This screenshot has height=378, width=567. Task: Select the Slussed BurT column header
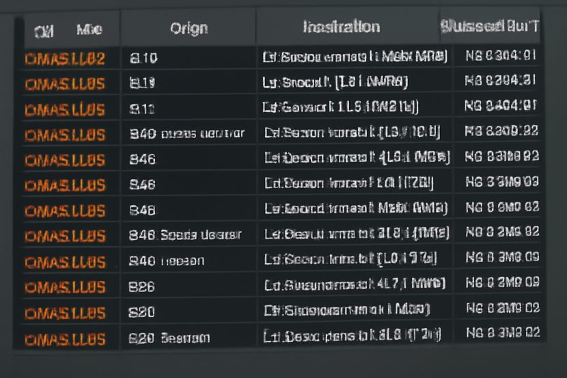pos(489,27)
